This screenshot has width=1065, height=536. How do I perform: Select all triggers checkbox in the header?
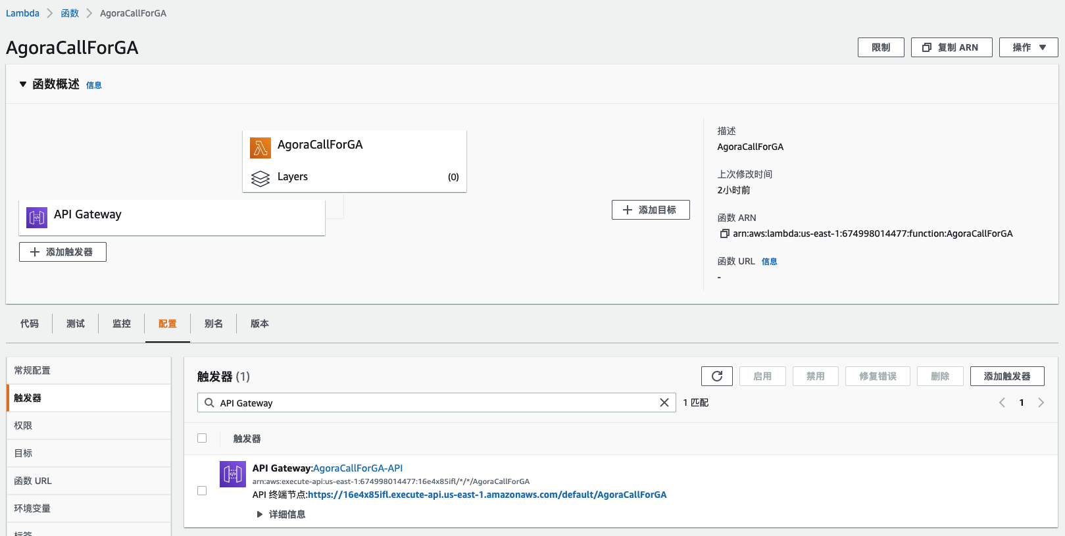click(x=202, y=438)
